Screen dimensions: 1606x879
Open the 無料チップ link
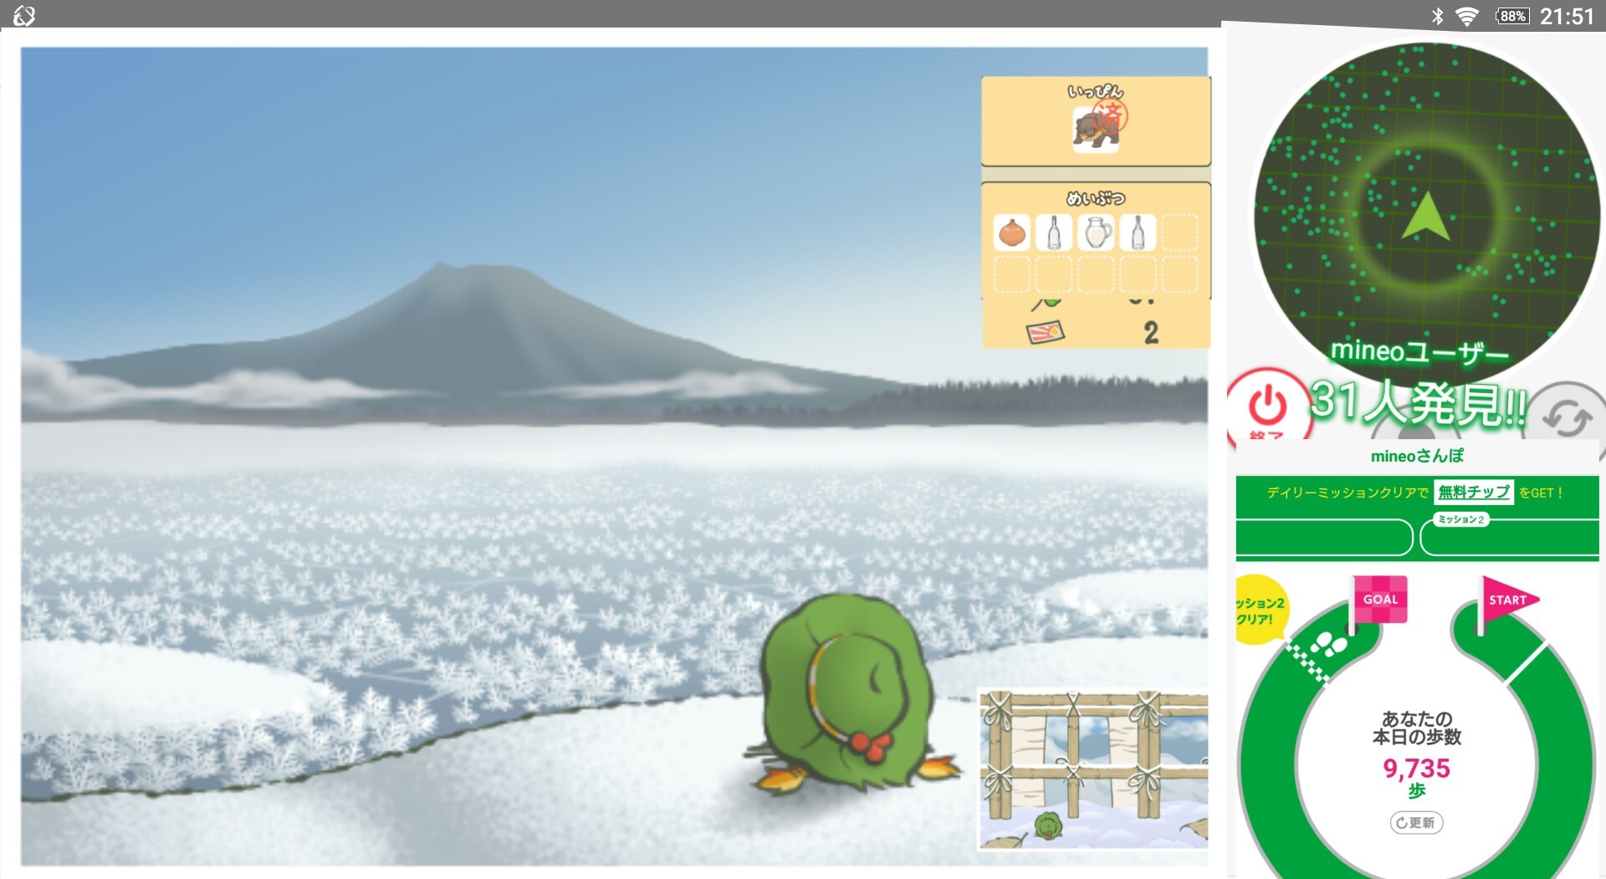(1474, 492)
